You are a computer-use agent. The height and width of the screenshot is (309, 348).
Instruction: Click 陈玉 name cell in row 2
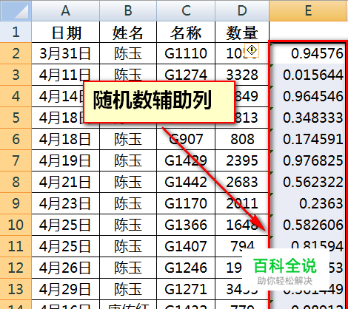128,53
